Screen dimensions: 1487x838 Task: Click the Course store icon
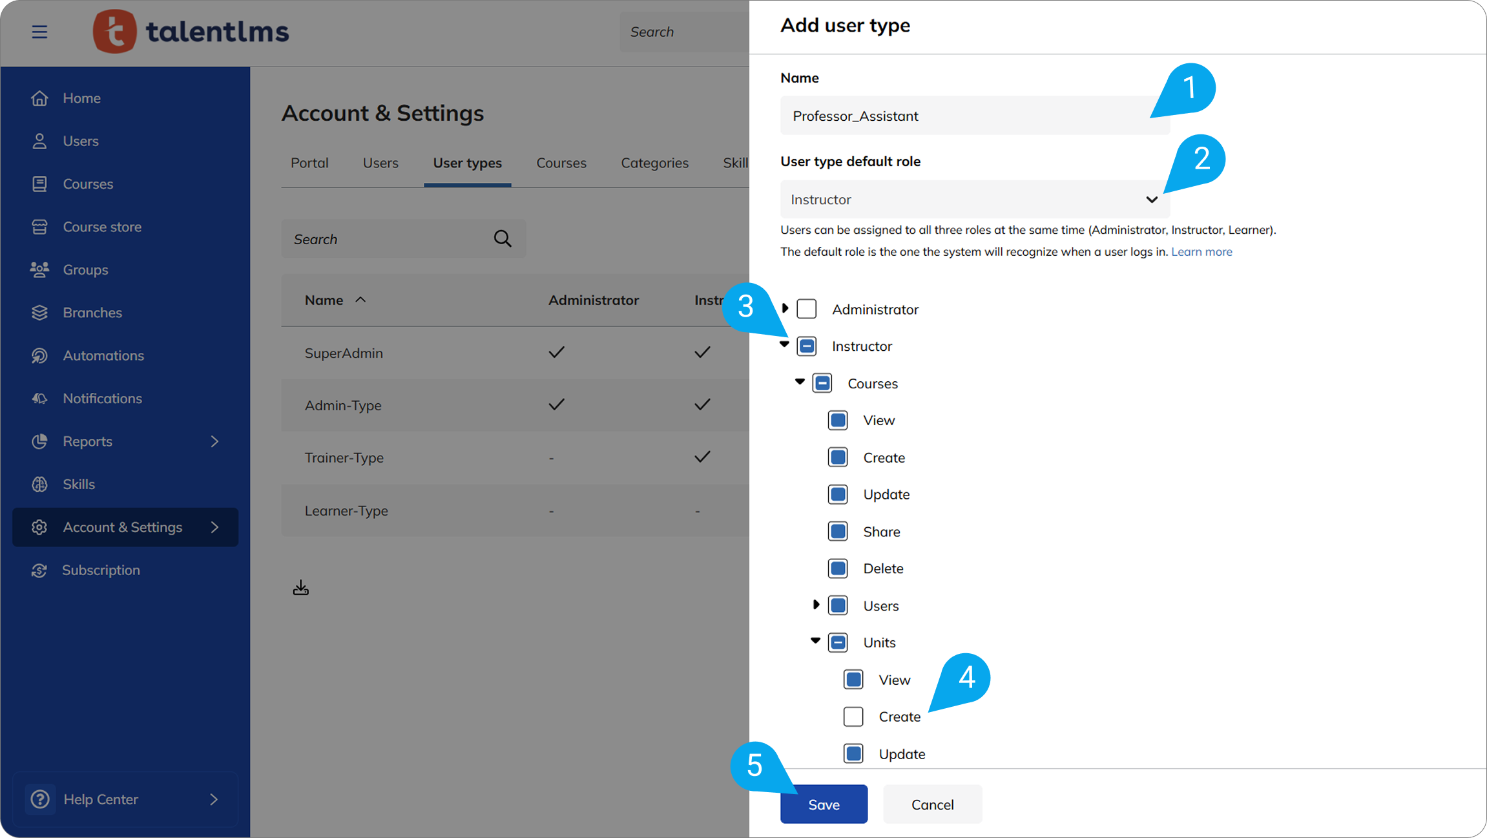point(39,227)
